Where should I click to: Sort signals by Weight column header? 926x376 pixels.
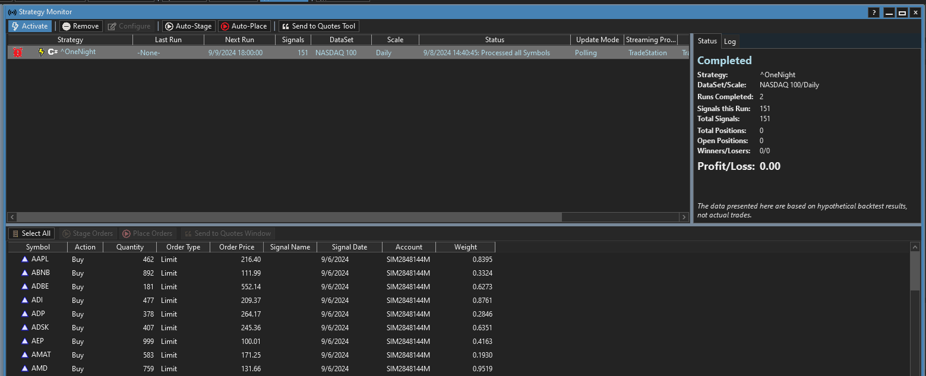(x=465, y=247)
